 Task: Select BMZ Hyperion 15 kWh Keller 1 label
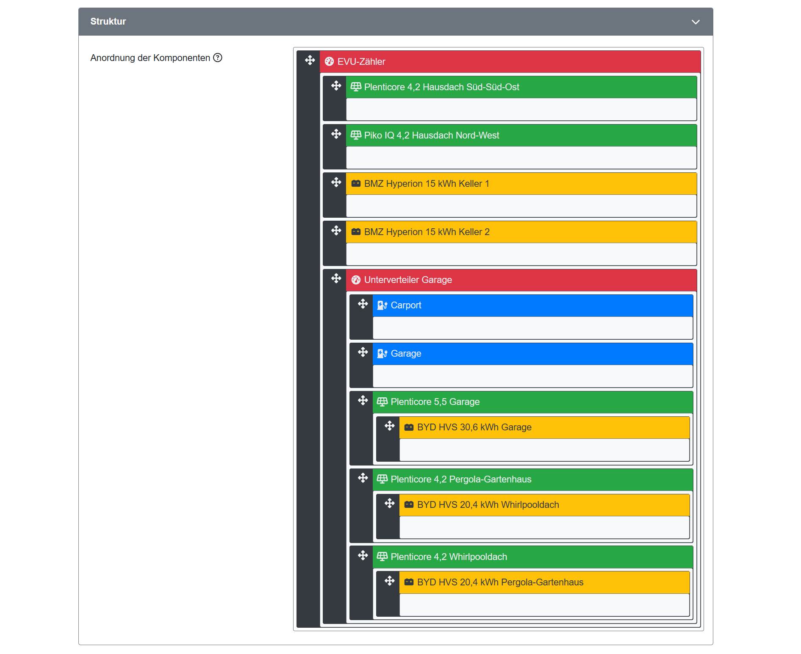pos(427,183)
